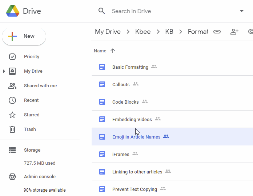Screen dimensions: 253x196
Task: Click the share with people icon
Action: coord(234,32)
